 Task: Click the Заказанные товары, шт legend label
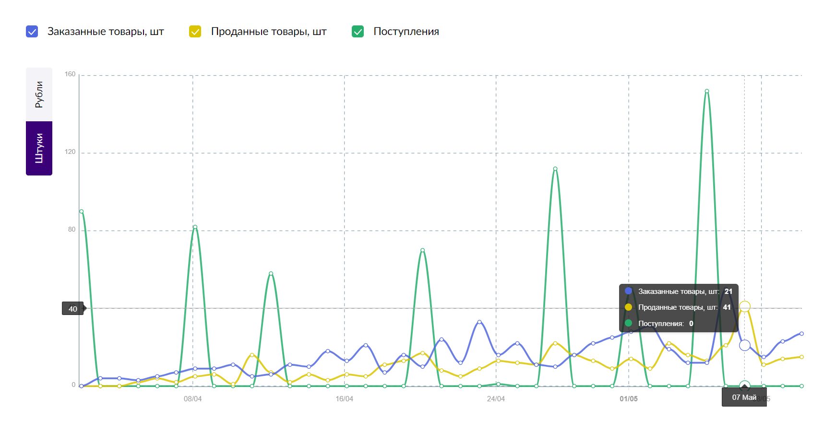(106, 32)
